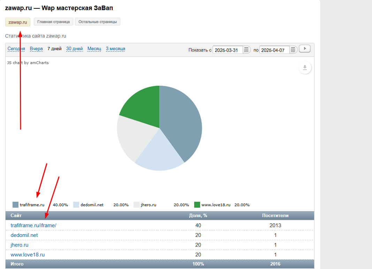Click the play arrow to apply date range

click(304, 49)
